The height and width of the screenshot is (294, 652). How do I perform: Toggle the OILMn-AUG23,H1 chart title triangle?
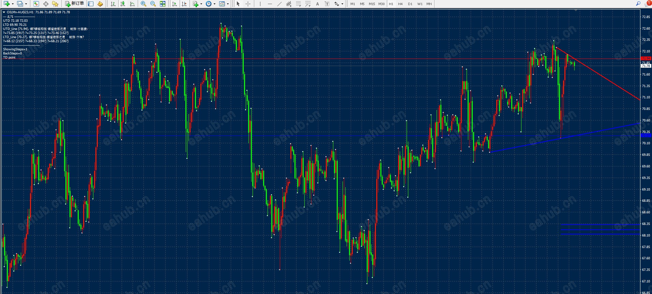point(4,12)
